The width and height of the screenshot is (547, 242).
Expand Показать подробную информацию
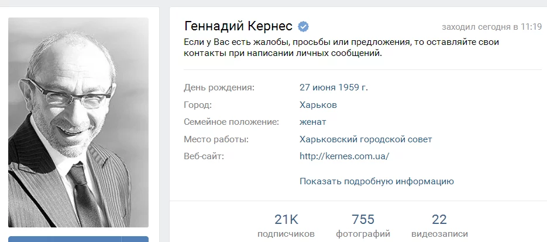tap(376, 181)
